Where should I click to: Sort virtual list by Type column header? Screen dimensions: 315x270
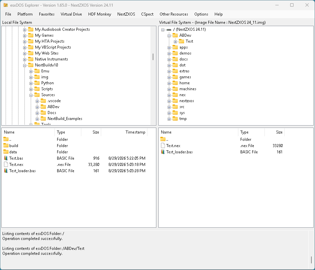pyautogui.click(x=251, y=132)
